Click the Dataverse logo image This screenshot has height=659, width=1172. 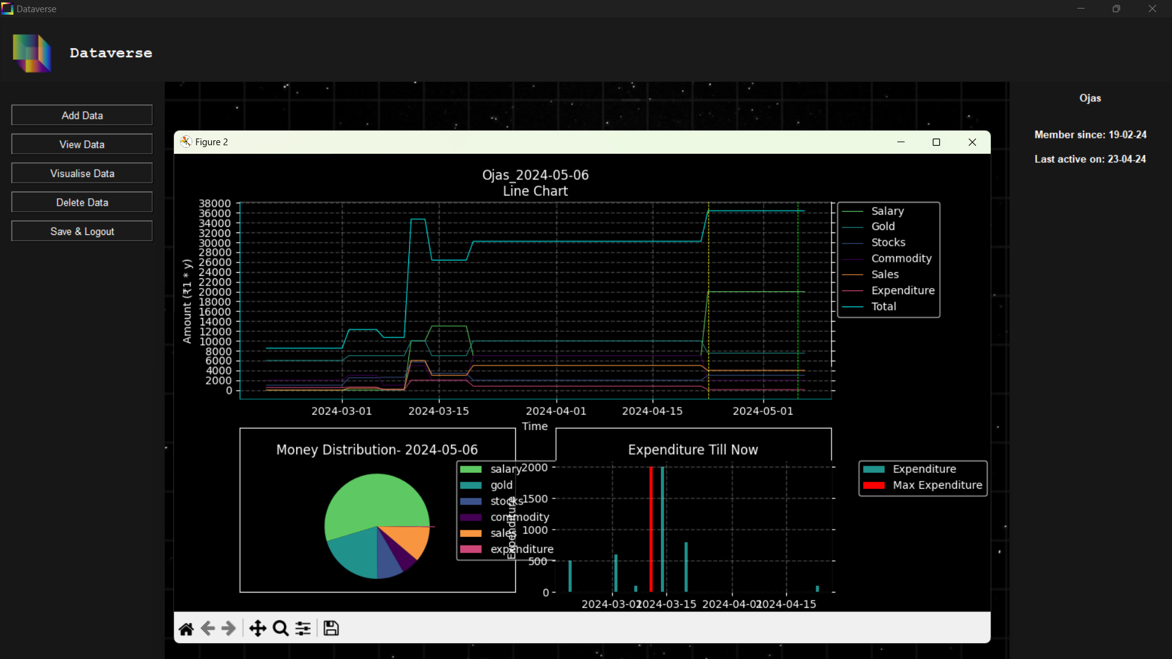coord(32,53)
